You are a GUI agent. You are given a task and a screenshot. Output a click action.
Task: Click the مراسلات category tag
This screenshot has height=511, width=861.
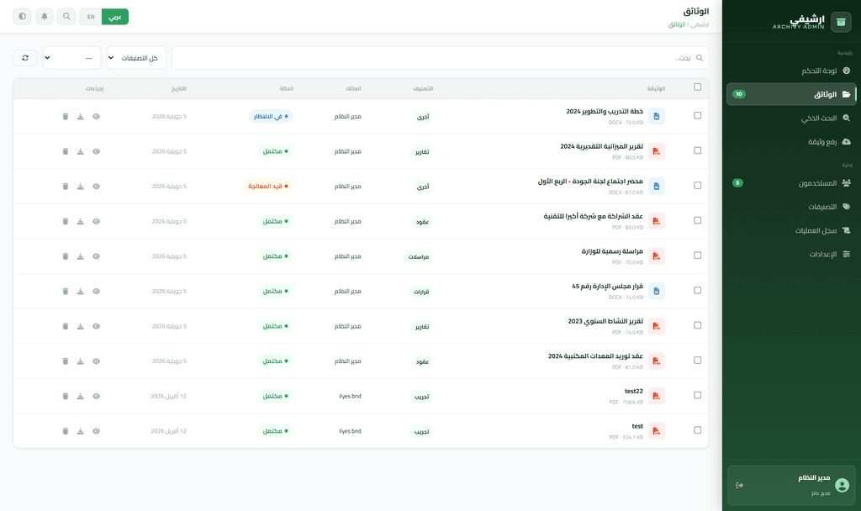coord(419,257)
